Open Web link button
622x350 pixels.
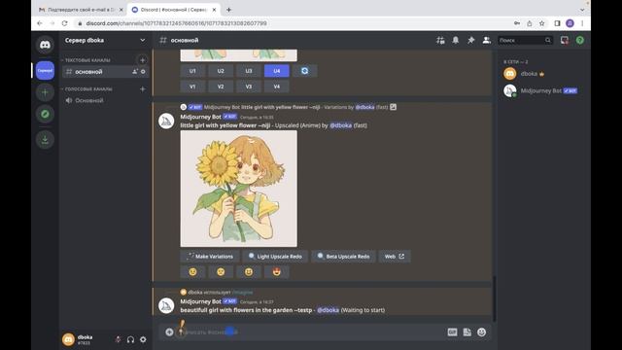point(395,257)
